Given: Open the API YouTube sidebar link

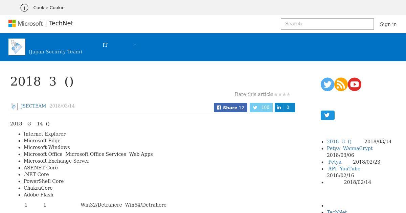Looking at the screenshot, I should coord(344,169).
